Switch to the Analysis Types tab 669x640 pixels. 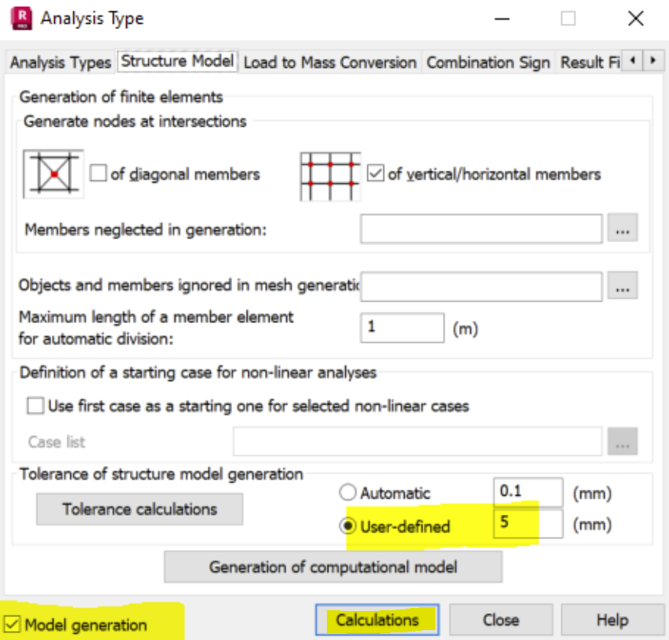[60, 63]
